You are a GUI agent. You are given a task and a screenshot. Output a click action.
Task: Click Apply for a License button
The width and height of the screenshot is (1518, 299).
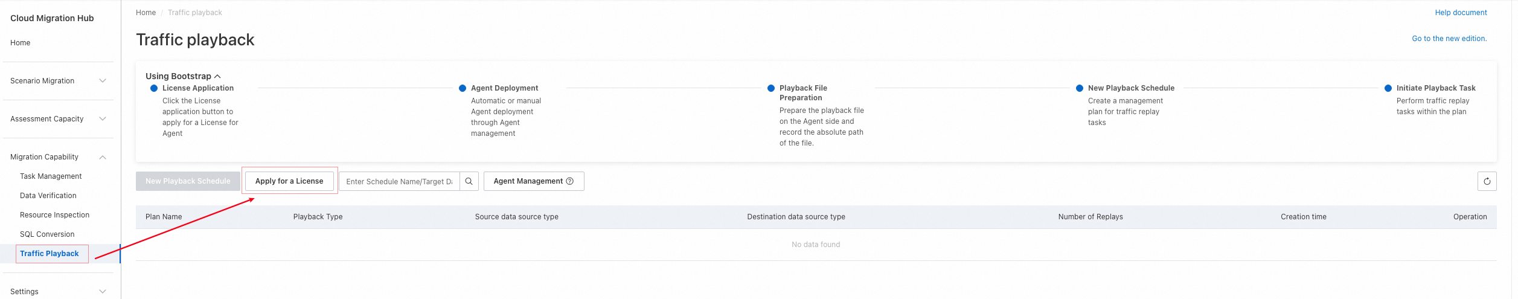[x=289, y=181]
